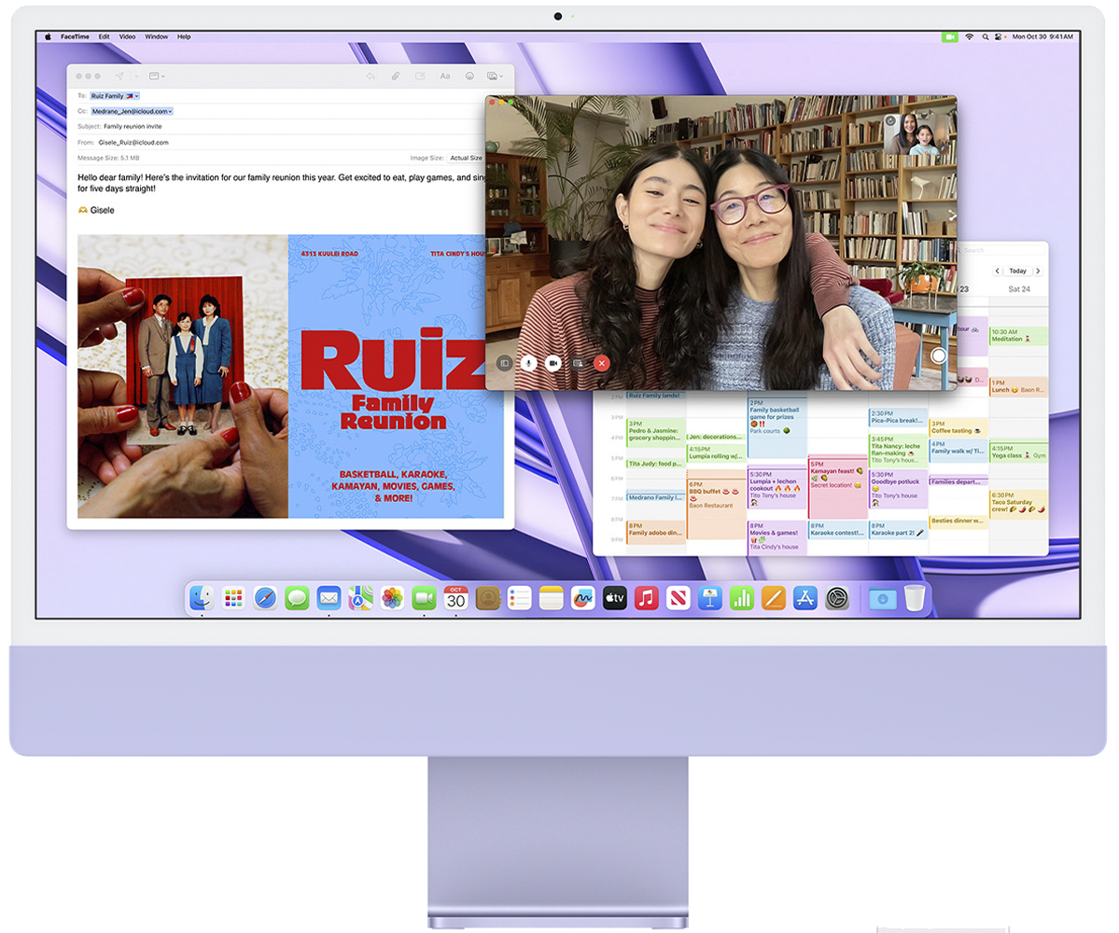This screenshot has width=1119, height=933.
Task: Click reply arrow icon in Mail toolbar
Action: click(x=371, y=76)
